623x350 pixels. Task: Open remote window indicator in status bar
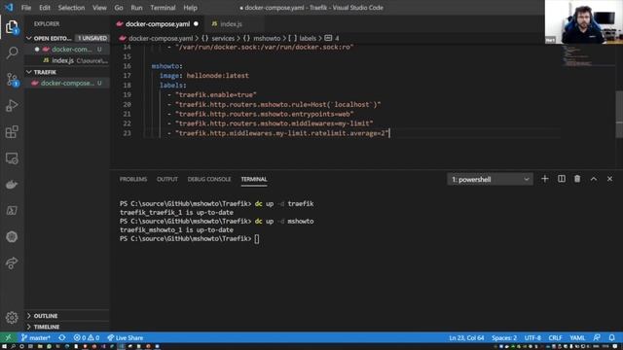(8, 337)
